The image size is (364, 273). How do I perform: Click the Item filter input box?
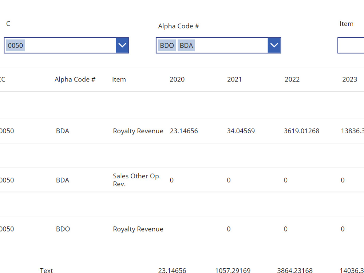click(x=351, y=45)
